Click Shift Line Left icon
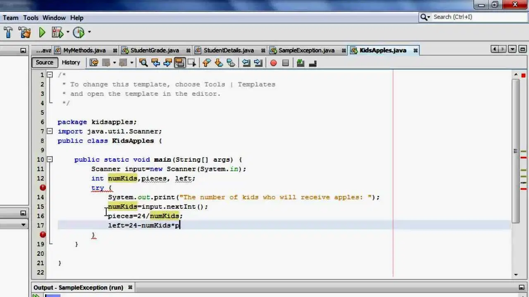 (x=246, y=63)
